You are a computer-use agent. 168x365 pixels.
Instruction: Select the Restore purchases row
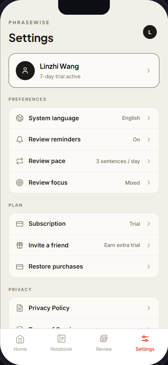click(x=84, y=267)
